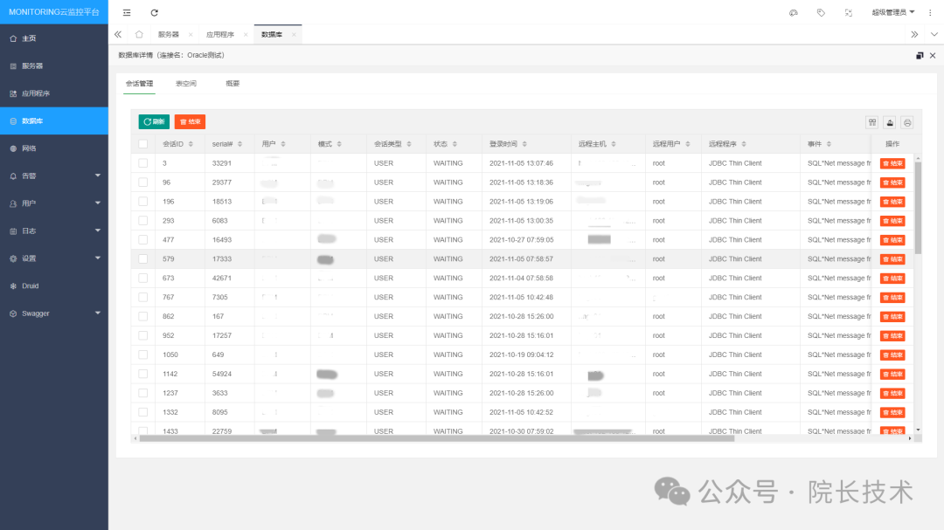
Task: Open the dashboard gauge icon in header
Action: (x=794, y=12)
